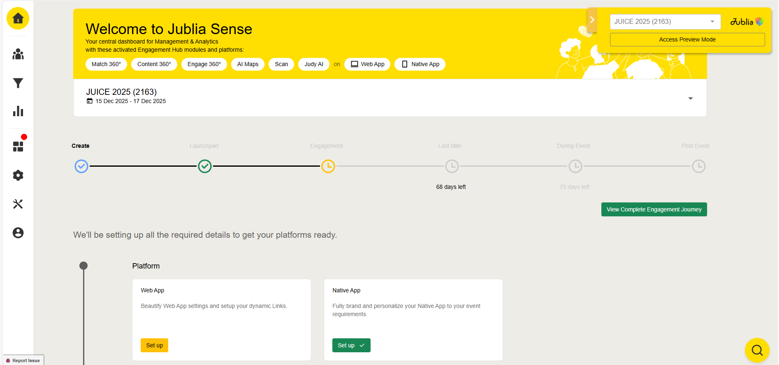Collapse the preview panel chevron arrow
The image size is (779, 365).
coord(592,20)
